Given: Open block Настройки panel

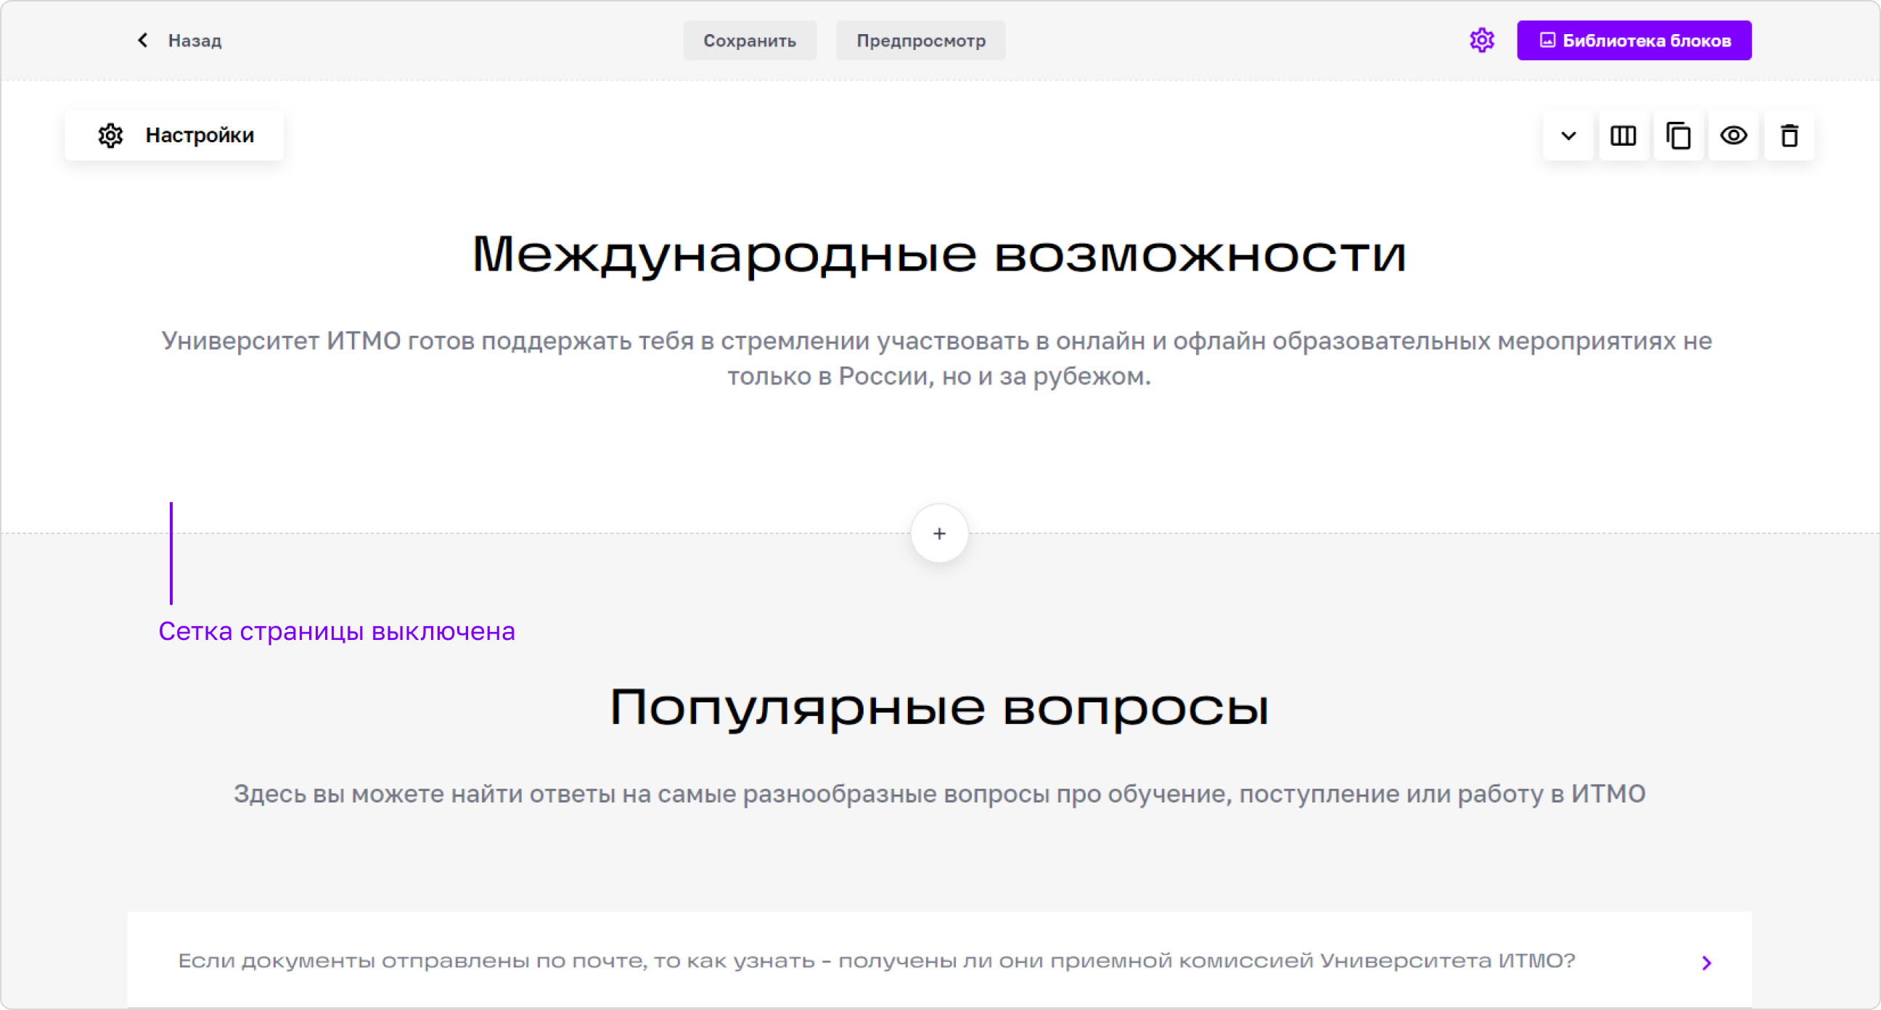Looking at the screenshot, I should 174,135.
